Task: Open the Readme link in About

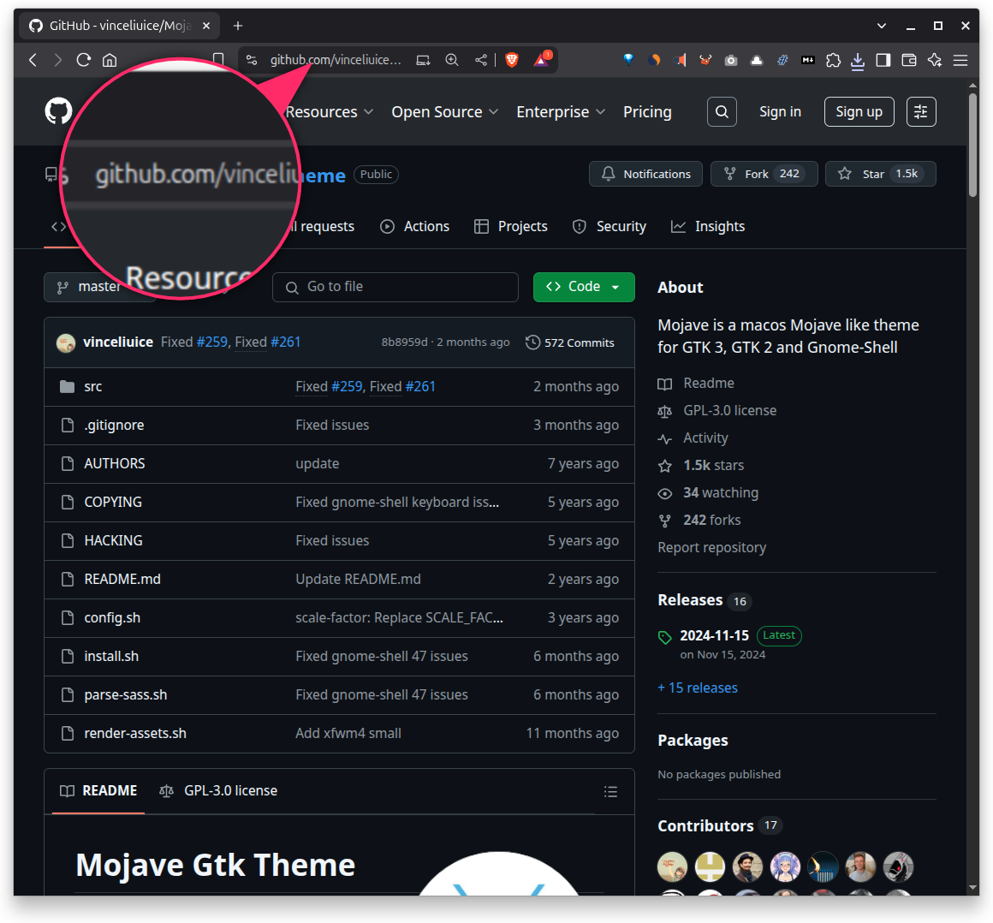Action: pyautogui.click(x=709, y=384)
